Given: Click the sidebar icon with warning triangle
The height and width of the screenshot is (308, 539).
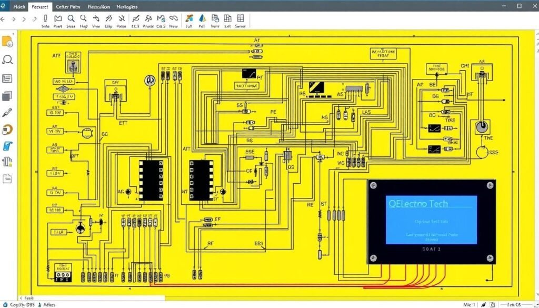Looking at the screenshot, I should [x=7, y=162].
